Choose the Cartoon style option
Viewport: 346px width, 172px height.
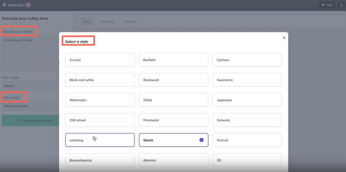[247, 60]
